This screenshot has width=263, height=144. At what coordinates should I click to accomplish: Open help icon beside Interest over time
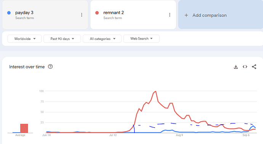click(50, 66)
